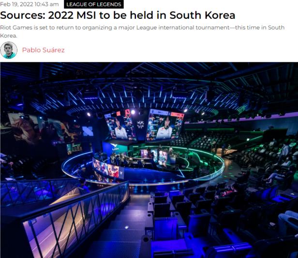Click the Riot Games subheadline text
The width and height of the screenshot is (298, 258).
142,31
